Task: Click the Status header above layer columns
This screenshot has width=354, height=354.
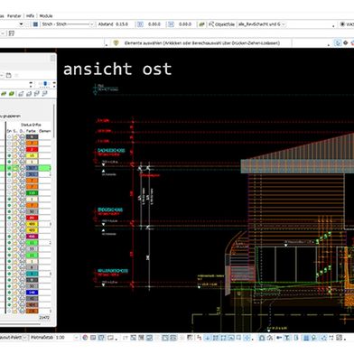Action: pos(31,125)
